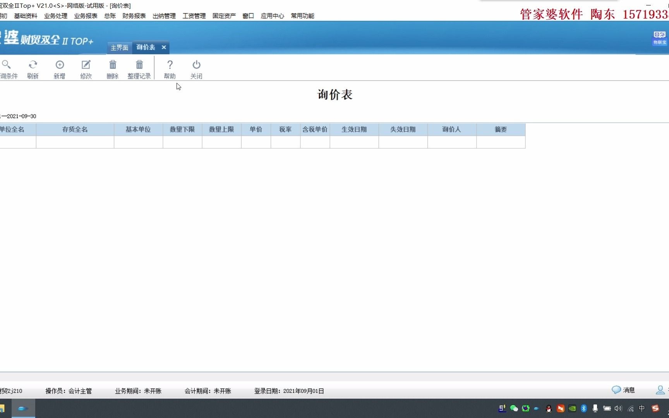Click the 单价 column header

pos(256,130)
